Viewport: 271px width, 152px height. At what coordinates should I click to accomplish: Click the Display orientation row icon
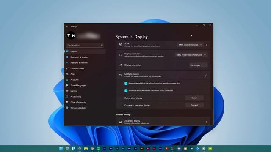(120, 65)
